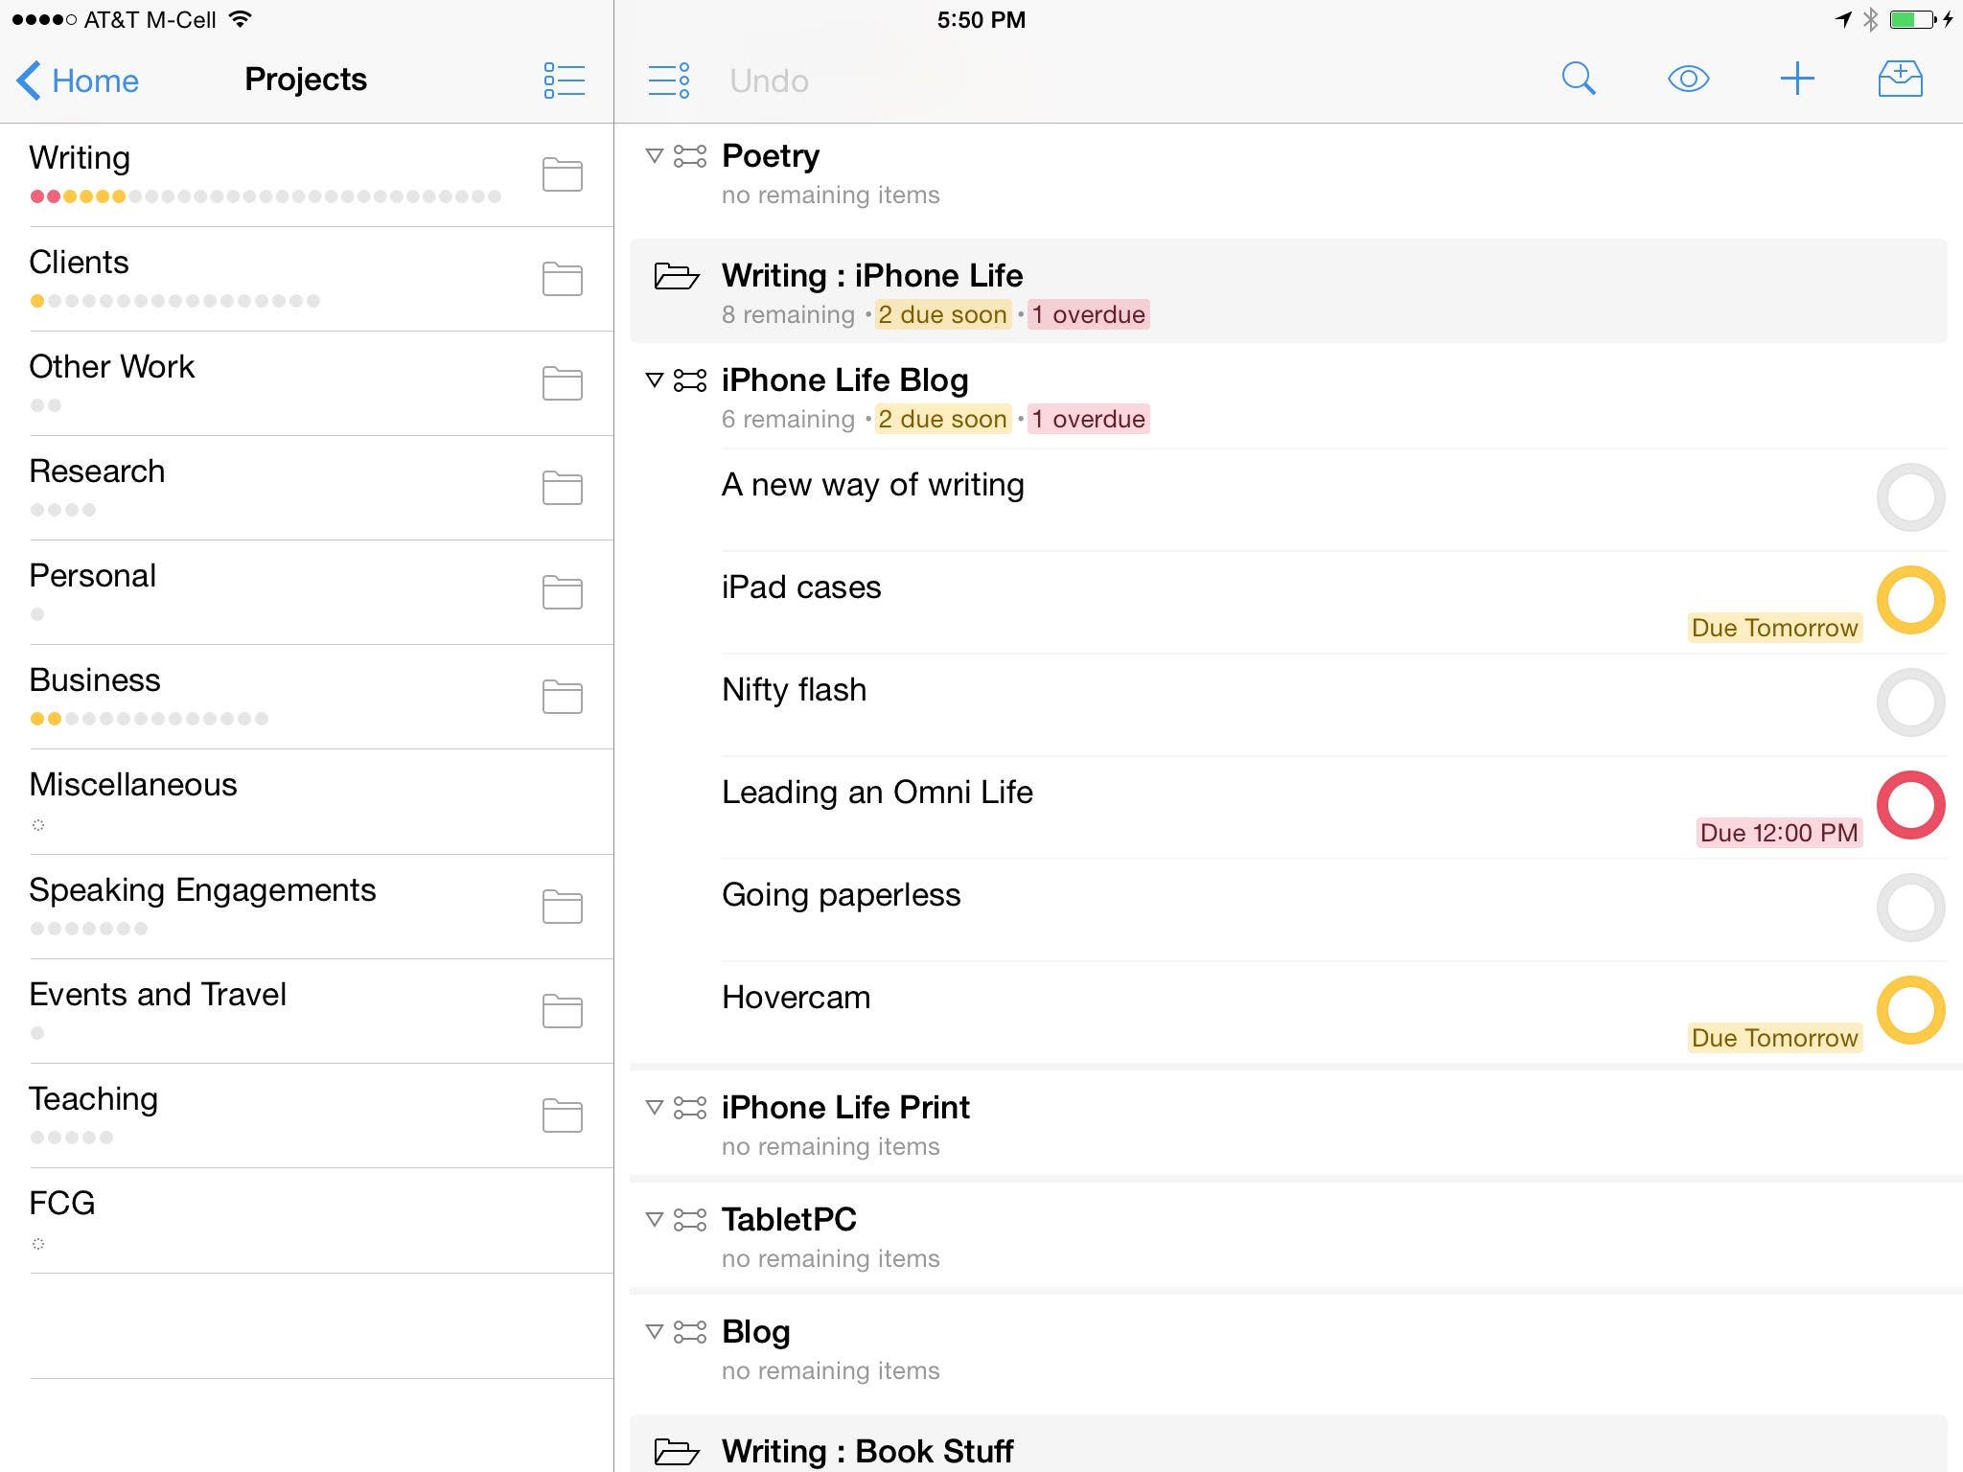Tap the Due 12:00 PM badge
1963x1472 pixels.
click(1779, 833)
